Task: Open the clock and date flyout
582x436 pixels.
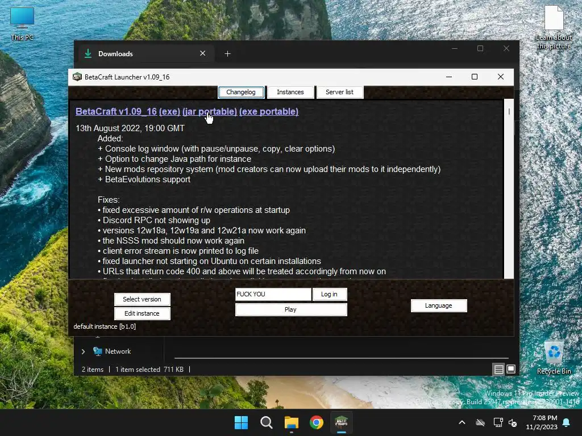Action: (x=542, y=422)
